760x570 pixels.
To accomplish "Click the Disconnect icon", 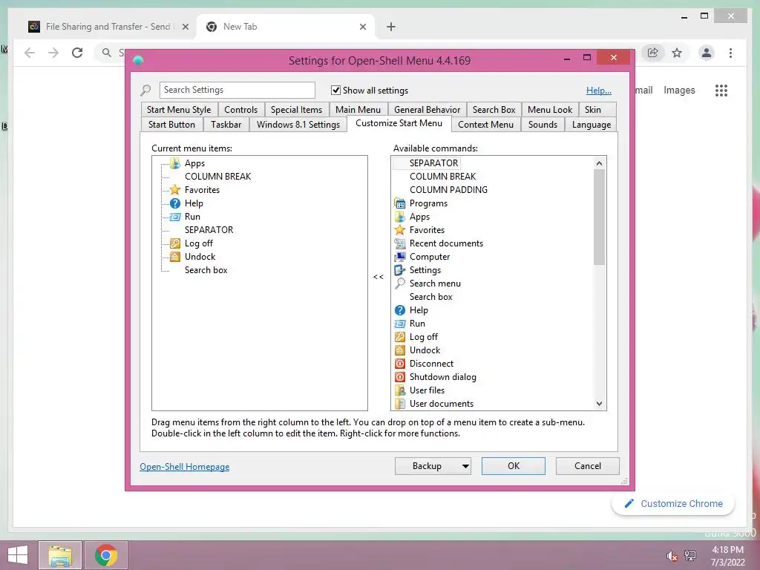I will tap(400, 363).
